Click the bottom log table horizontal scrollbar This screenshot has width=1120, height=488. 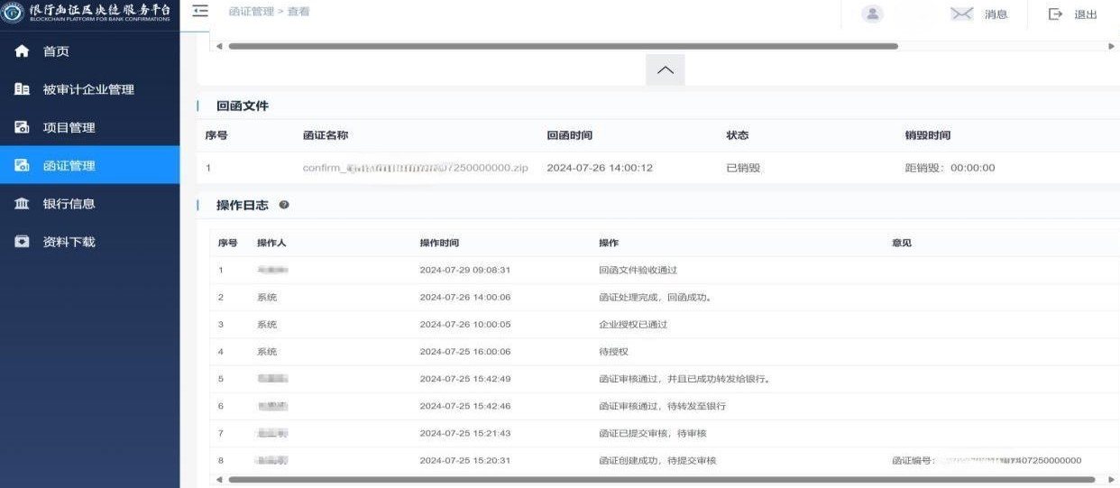pyautogui.click(x=661, y=480)
